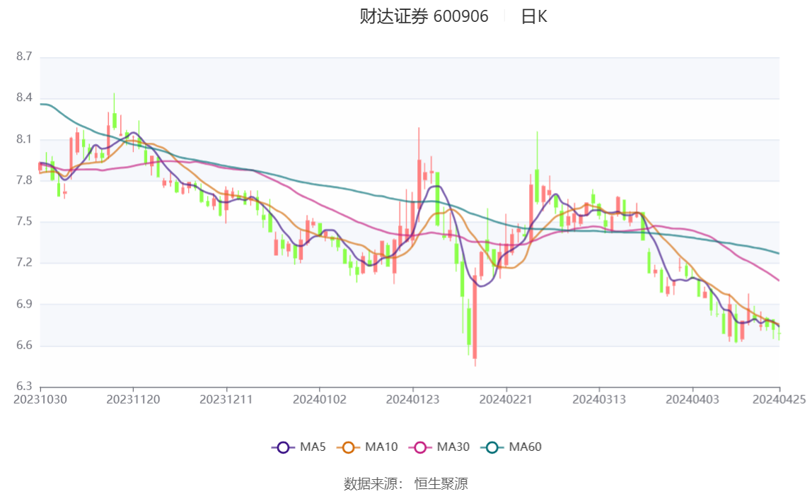Hide the MA5 series via its label
The width and height of the screenshot is (812, 494).
tap(313, 447)
